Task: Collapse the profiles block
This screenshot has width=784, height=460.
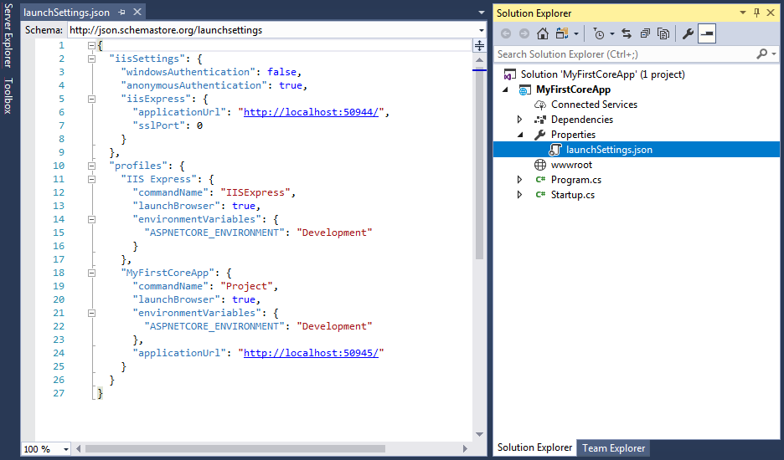Action: click(91, 166)
